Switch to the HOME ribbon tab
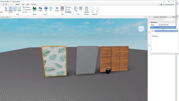The width and height of the screenshot is (179, 101). [12, 4]
